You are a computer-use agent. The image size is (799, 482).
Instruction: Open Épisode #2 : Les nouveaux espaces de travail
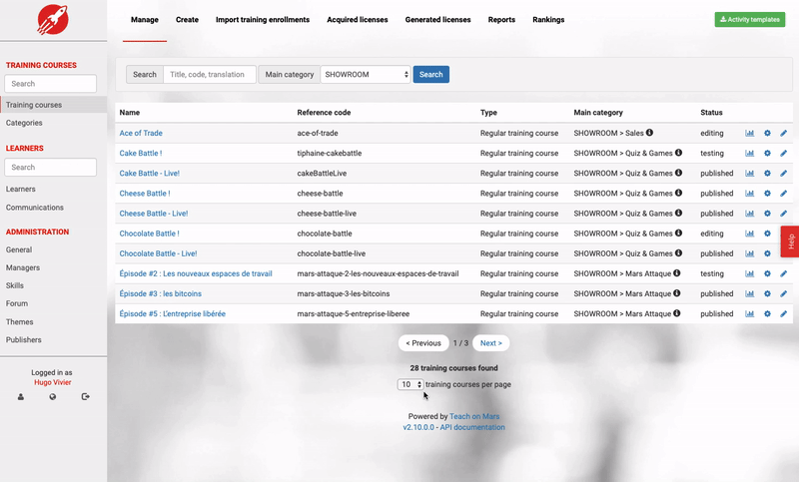[x=196, y=273]
